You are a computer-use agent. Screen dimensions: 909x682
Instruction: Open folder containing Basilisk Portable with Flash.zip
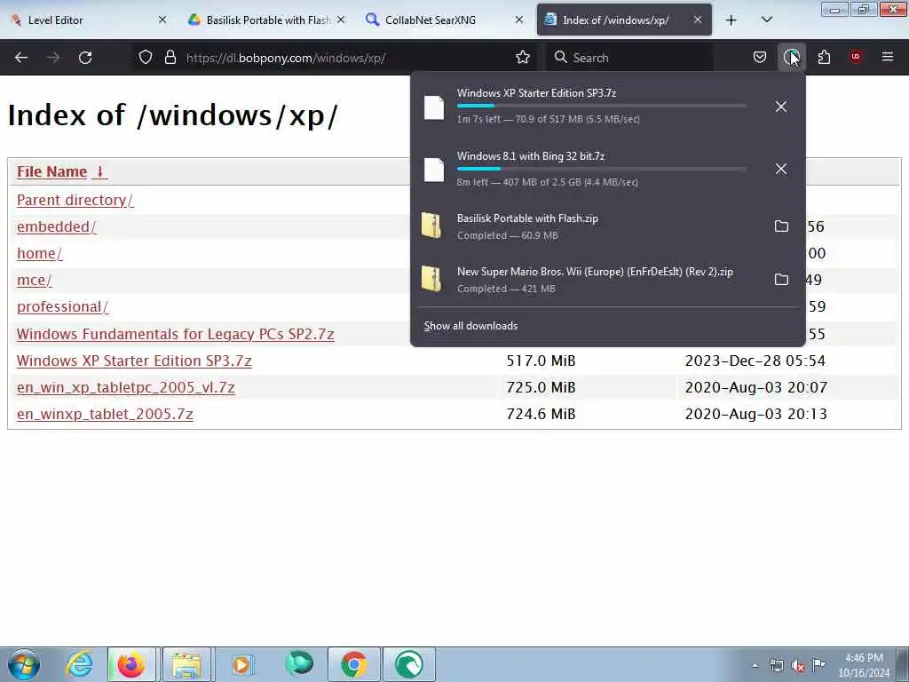pyautogui.click(x=781, y=226)
